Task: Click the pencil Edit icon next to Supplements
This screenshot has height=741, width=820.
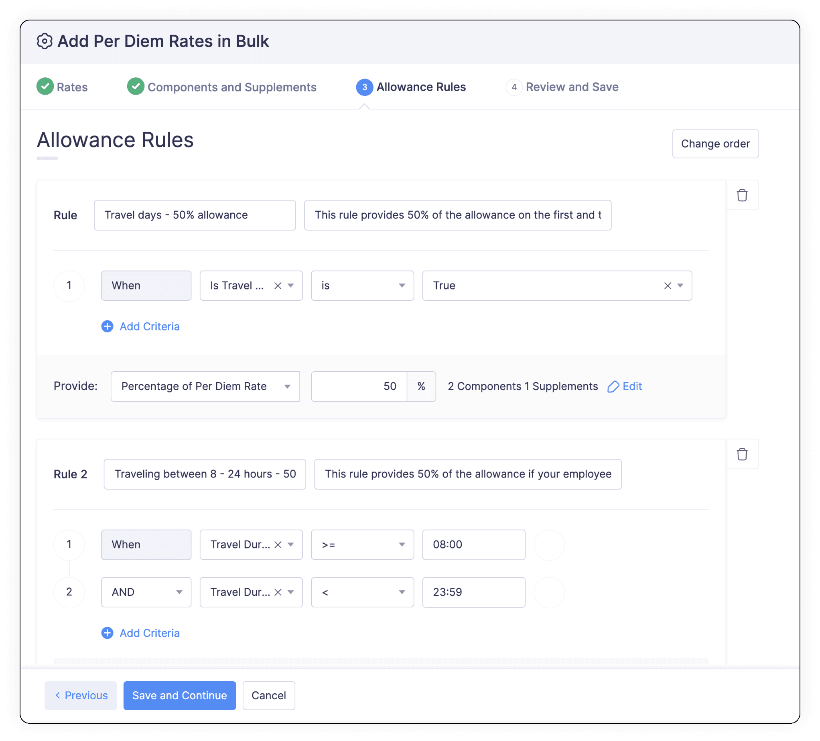Action: 613,387
